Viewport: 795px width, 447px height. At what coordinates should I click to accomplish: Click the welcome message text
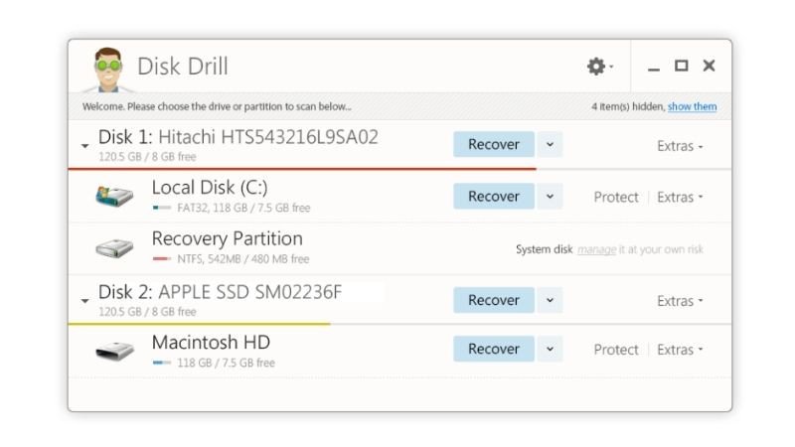coord(217,106)
